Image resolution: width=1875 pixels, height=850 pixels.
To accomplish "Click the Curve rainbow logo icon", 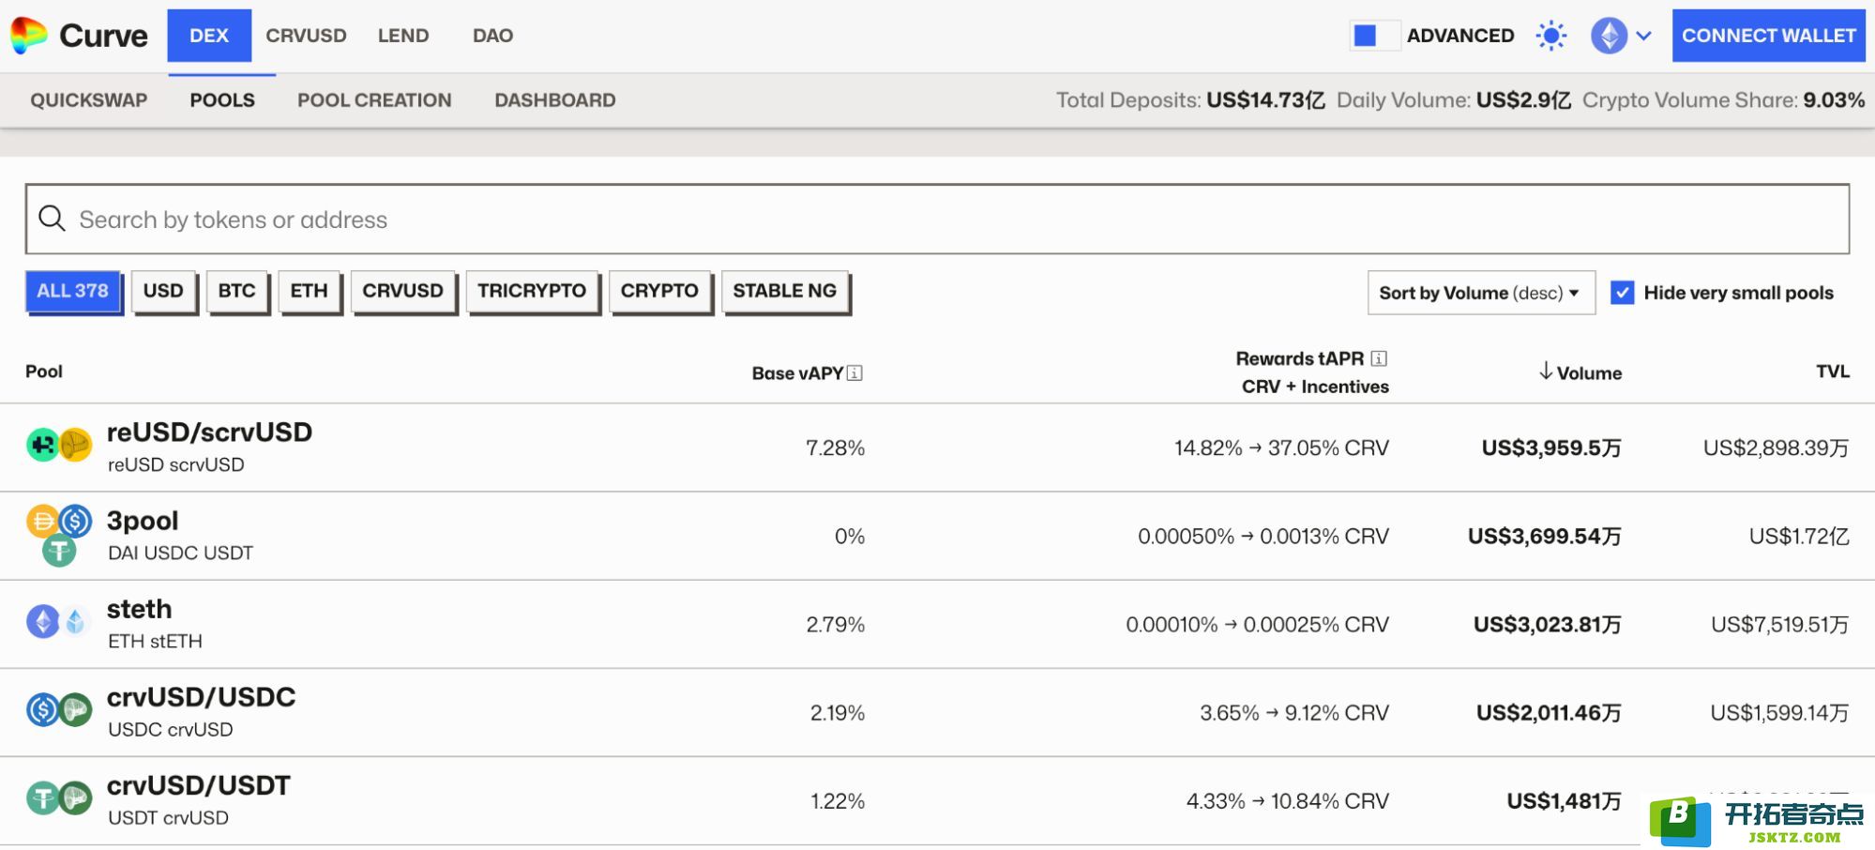I will click(x=29, y=36).
